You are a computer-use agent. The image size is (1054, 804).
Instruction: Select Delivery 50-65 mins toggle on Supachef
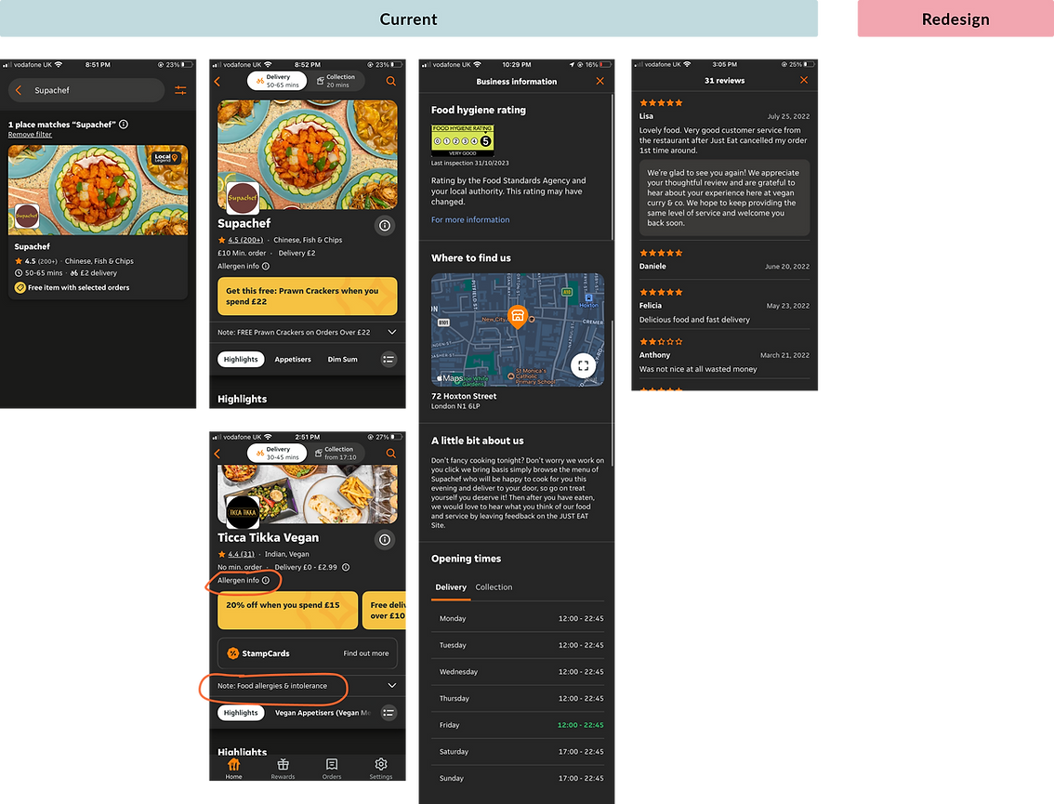(x=277, y=81)
